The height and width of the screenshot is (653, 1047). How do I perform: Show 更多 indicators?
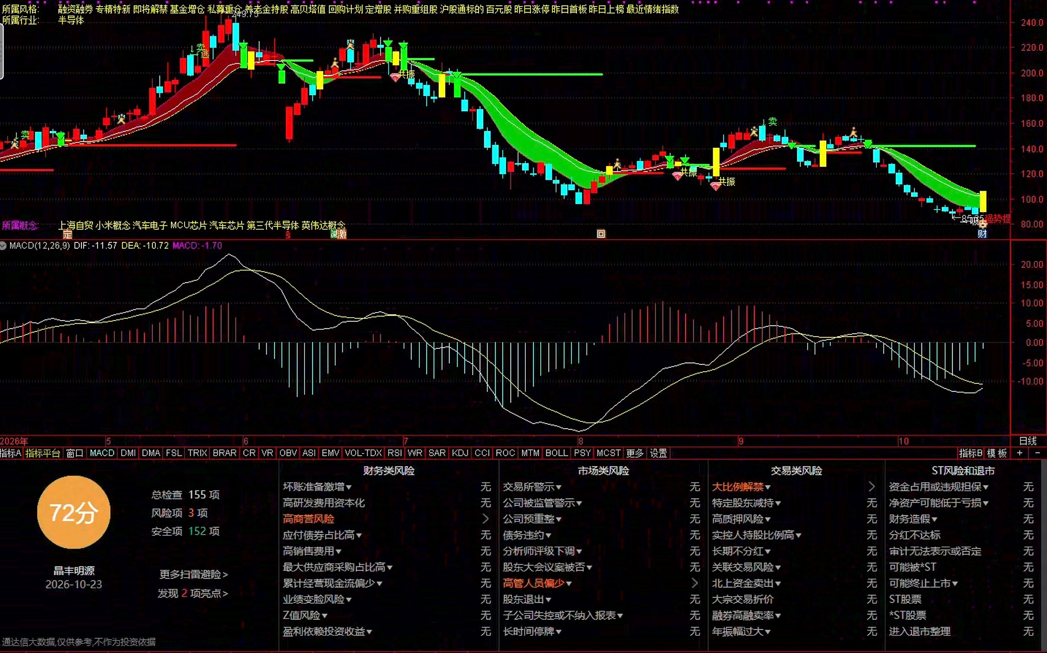[635, 453]
